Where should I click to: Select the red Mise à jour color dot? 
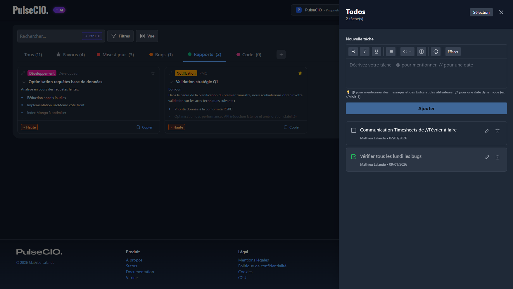coord(99,54)
